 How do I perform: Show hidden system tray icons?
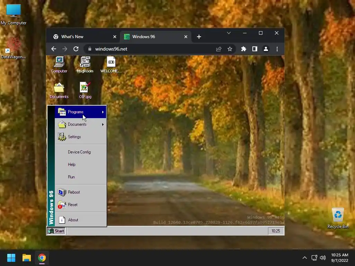[305, 258]
